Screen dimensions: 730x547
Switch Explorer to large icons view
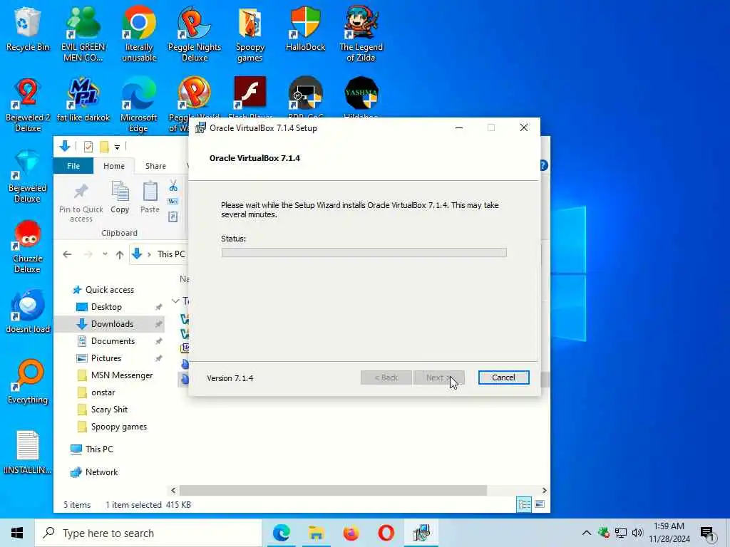click(540, 504)
